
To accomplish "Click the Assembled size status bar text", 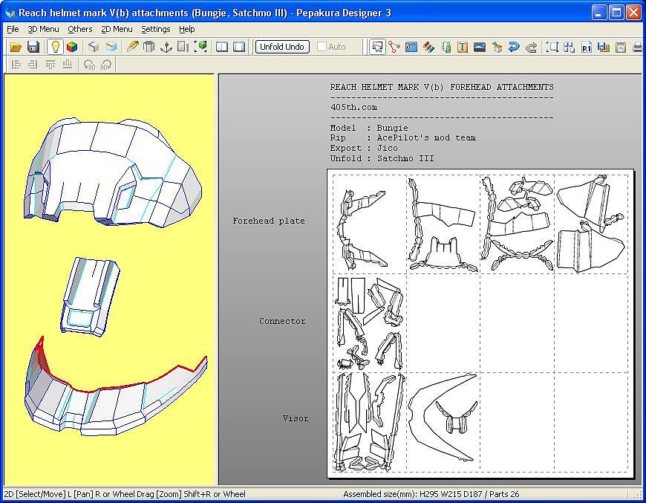I will (431, 494).
